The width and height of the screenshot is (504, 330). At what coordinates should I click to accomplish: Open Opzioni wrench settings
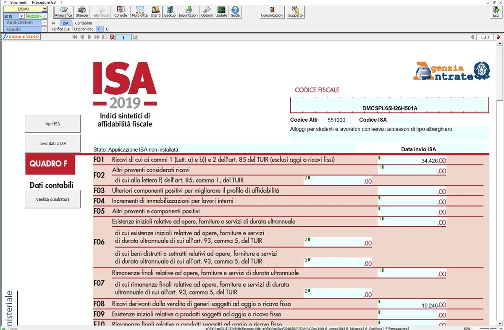tap(207, 12)
